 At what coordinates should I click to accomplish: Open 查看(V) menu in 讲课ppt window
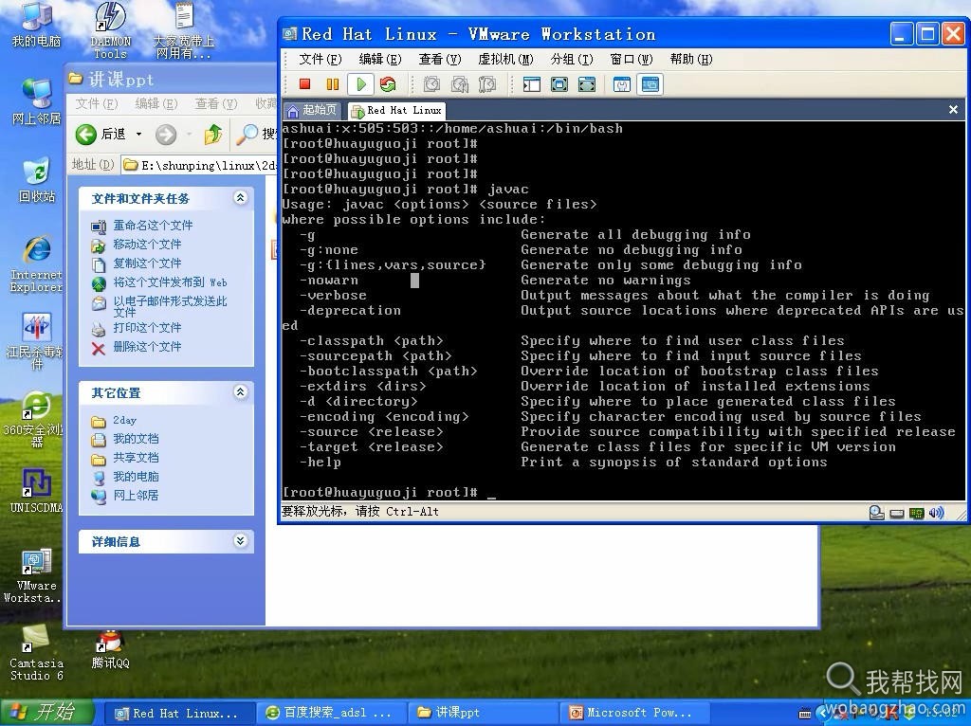[216, 104]
